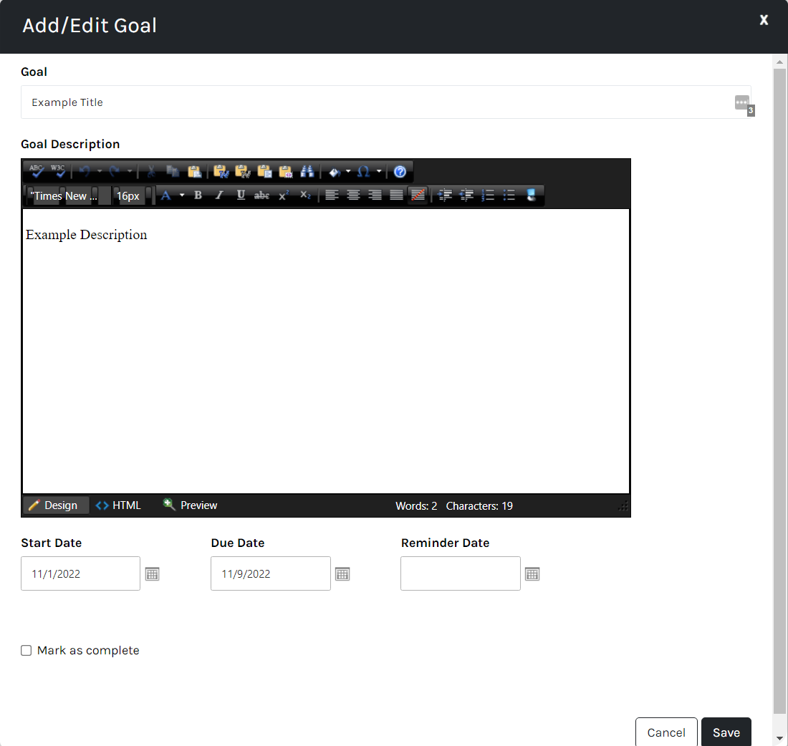Click the Start Date input field

[80, 573]
